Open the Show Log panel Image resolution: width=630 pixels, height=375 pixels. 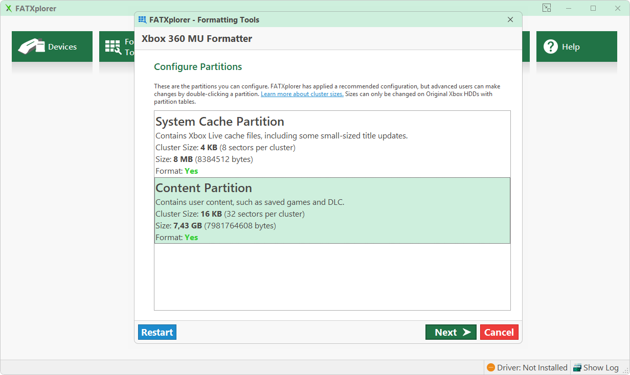click(x=596, y=367)
